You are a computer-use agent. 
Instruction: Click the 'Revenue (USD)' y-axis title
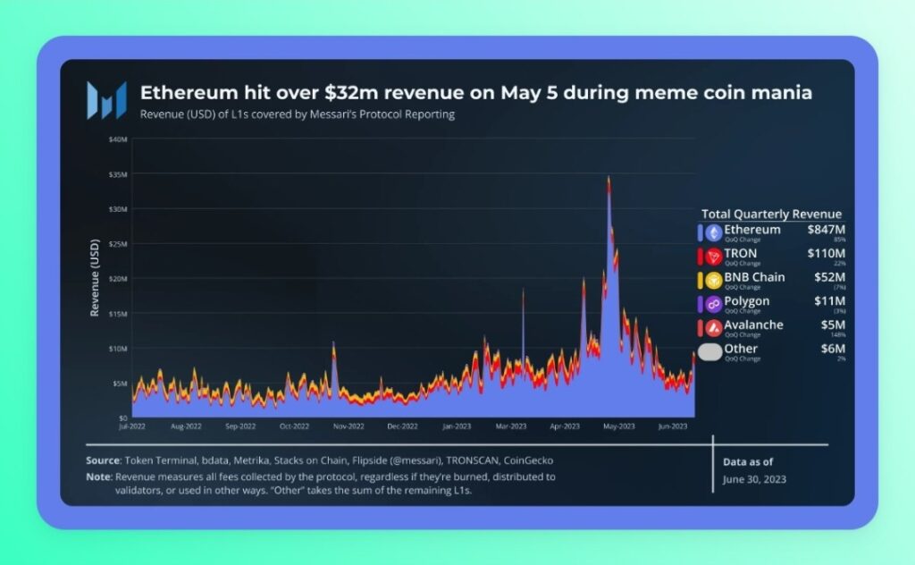(x=95, y=278)
